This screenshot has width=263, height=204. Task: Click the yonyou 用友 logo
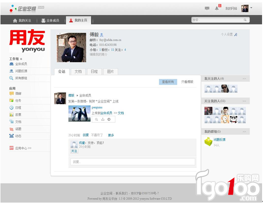[27, 41]
